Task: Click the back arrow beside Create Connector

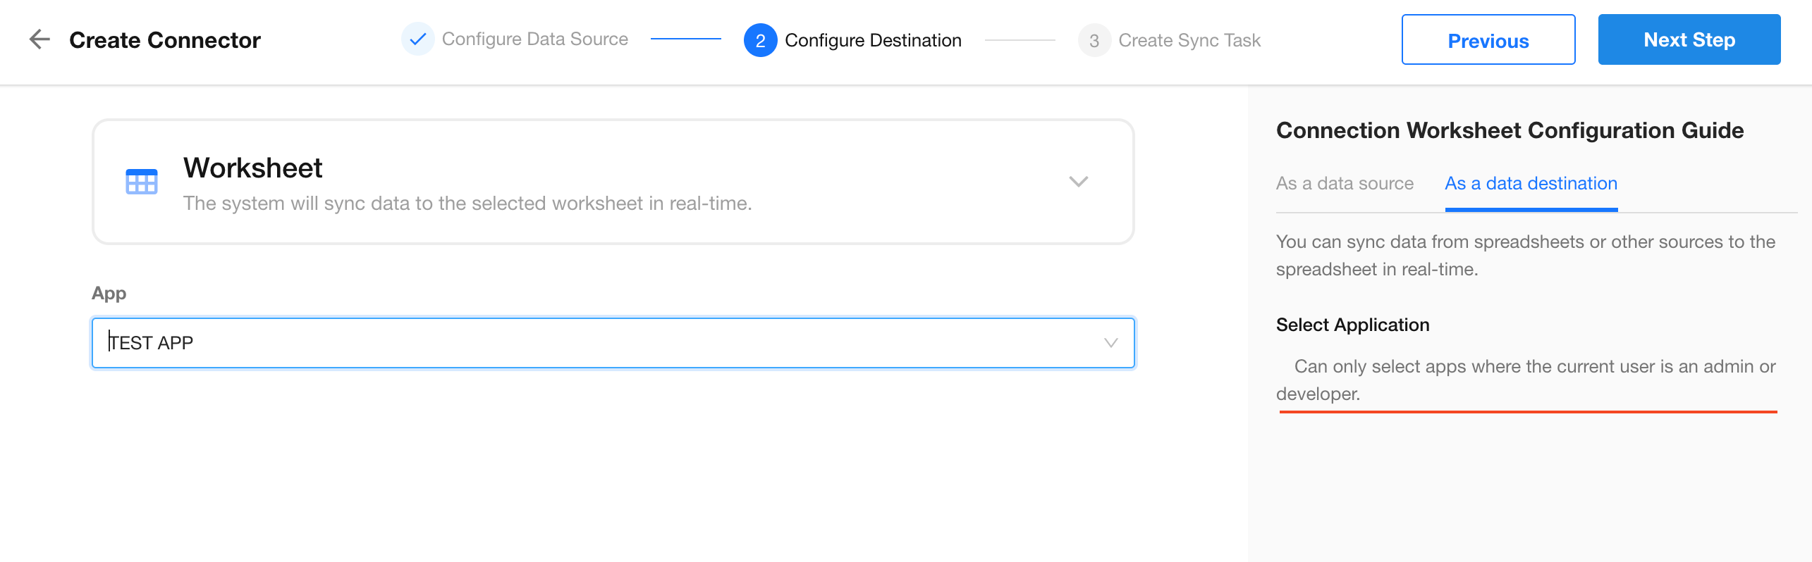Action: pos(39,39)
